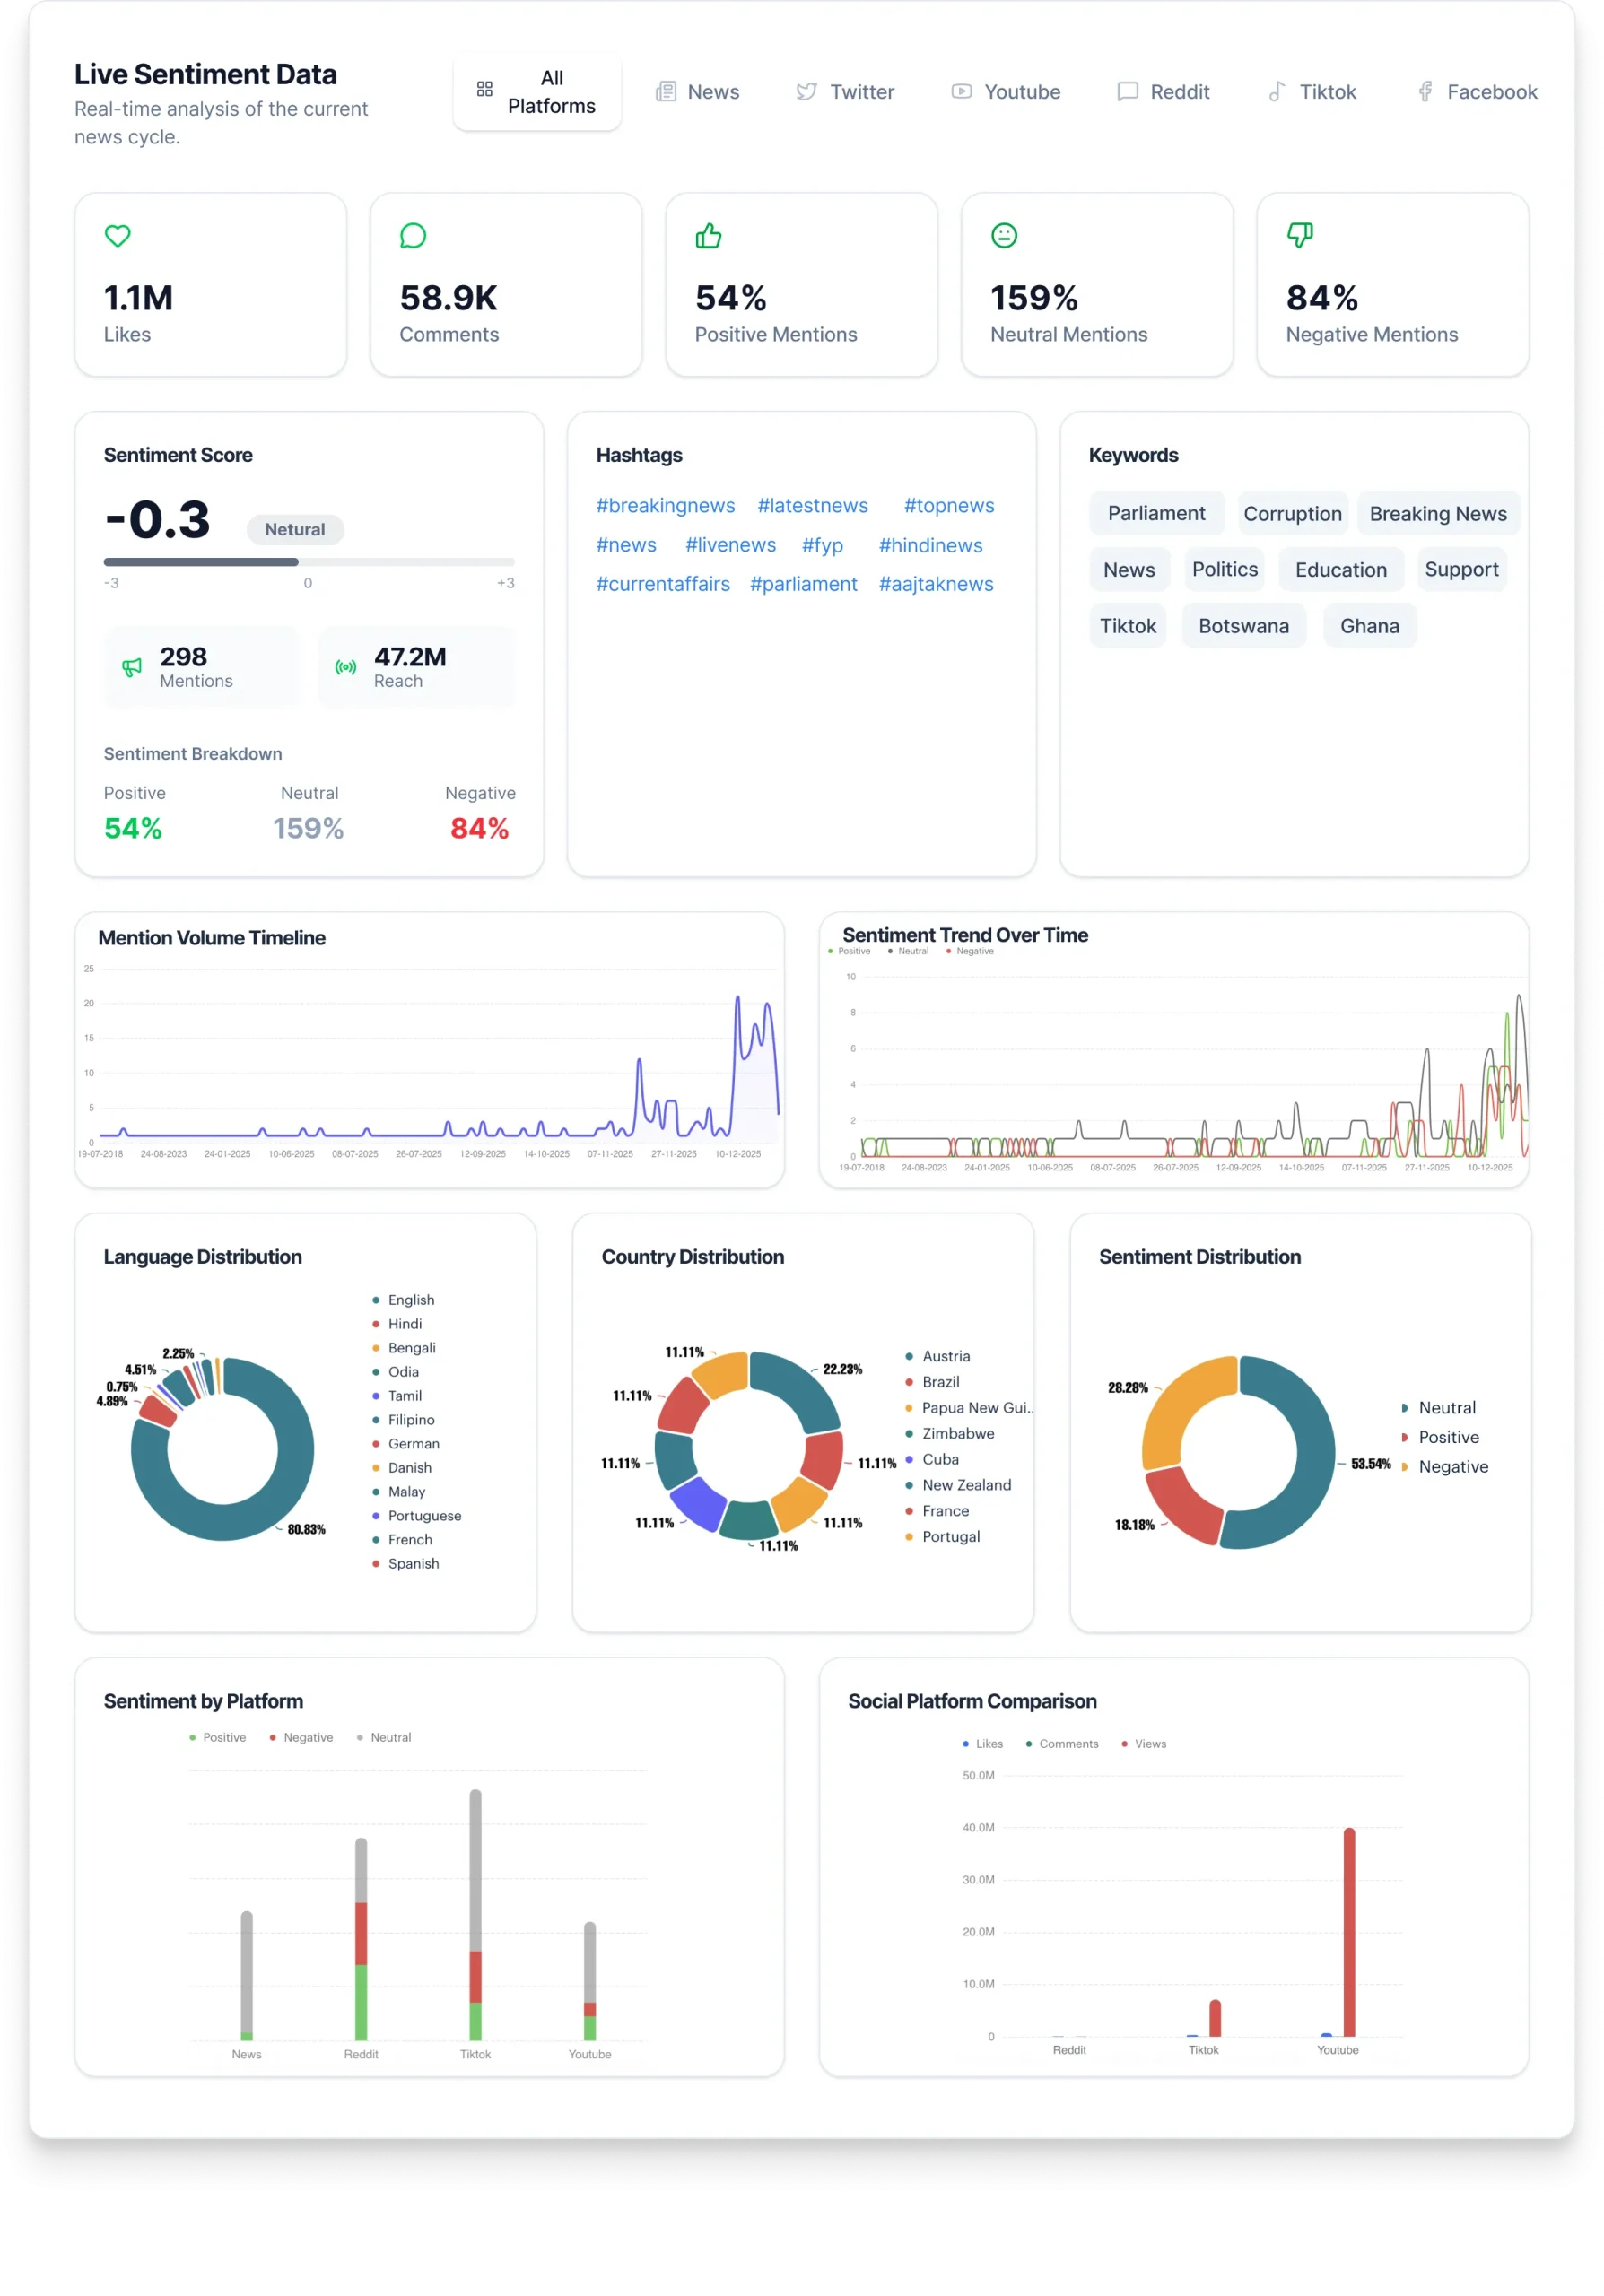Toggle Views legend in Social Platform Comparison
The image size is (1604, 2296).
pos(1144,1743)
